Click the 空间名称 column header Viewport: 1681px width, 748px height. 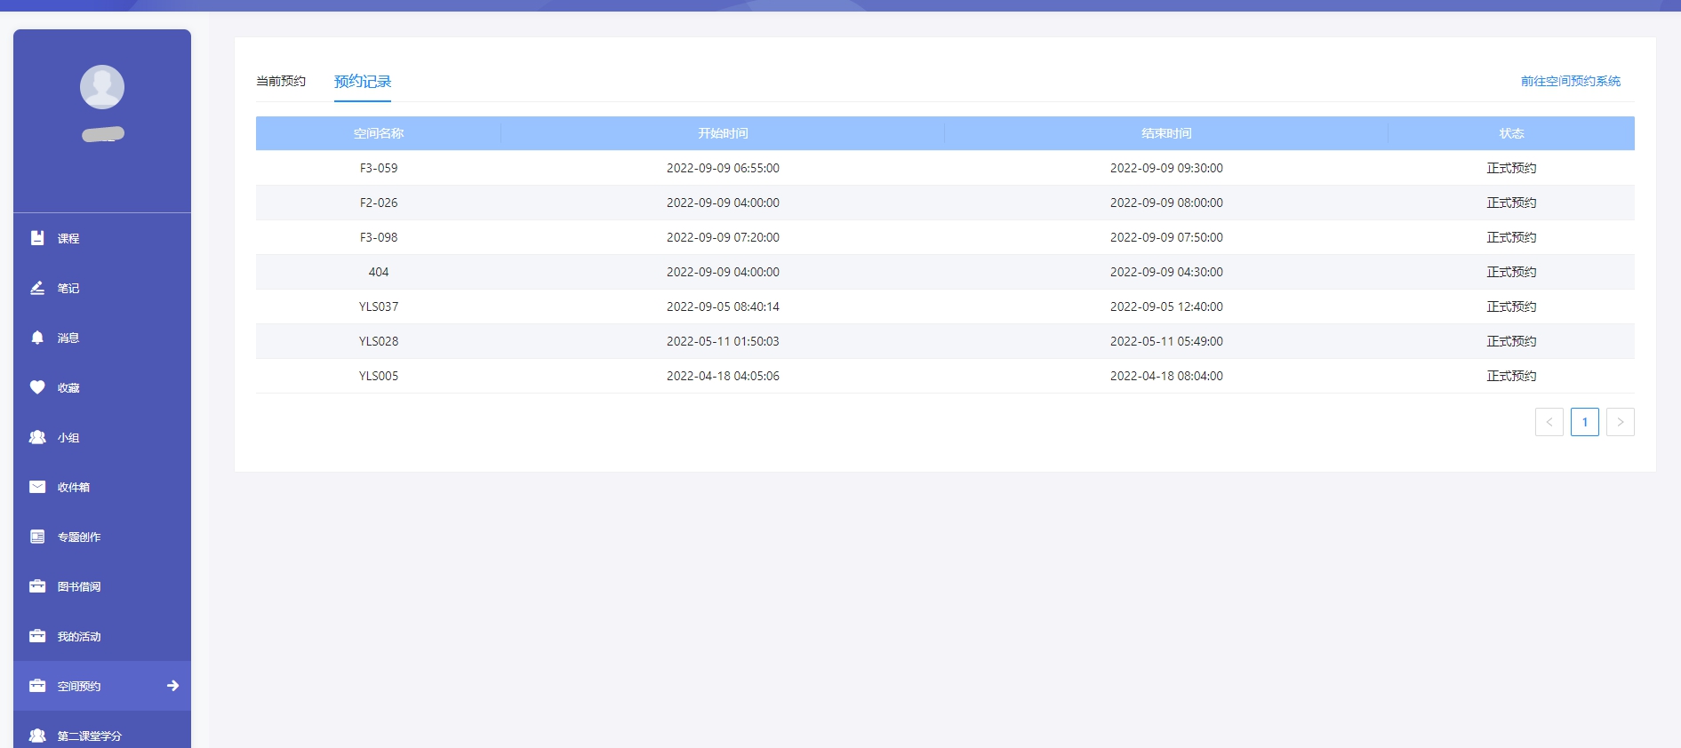point(379,133)
